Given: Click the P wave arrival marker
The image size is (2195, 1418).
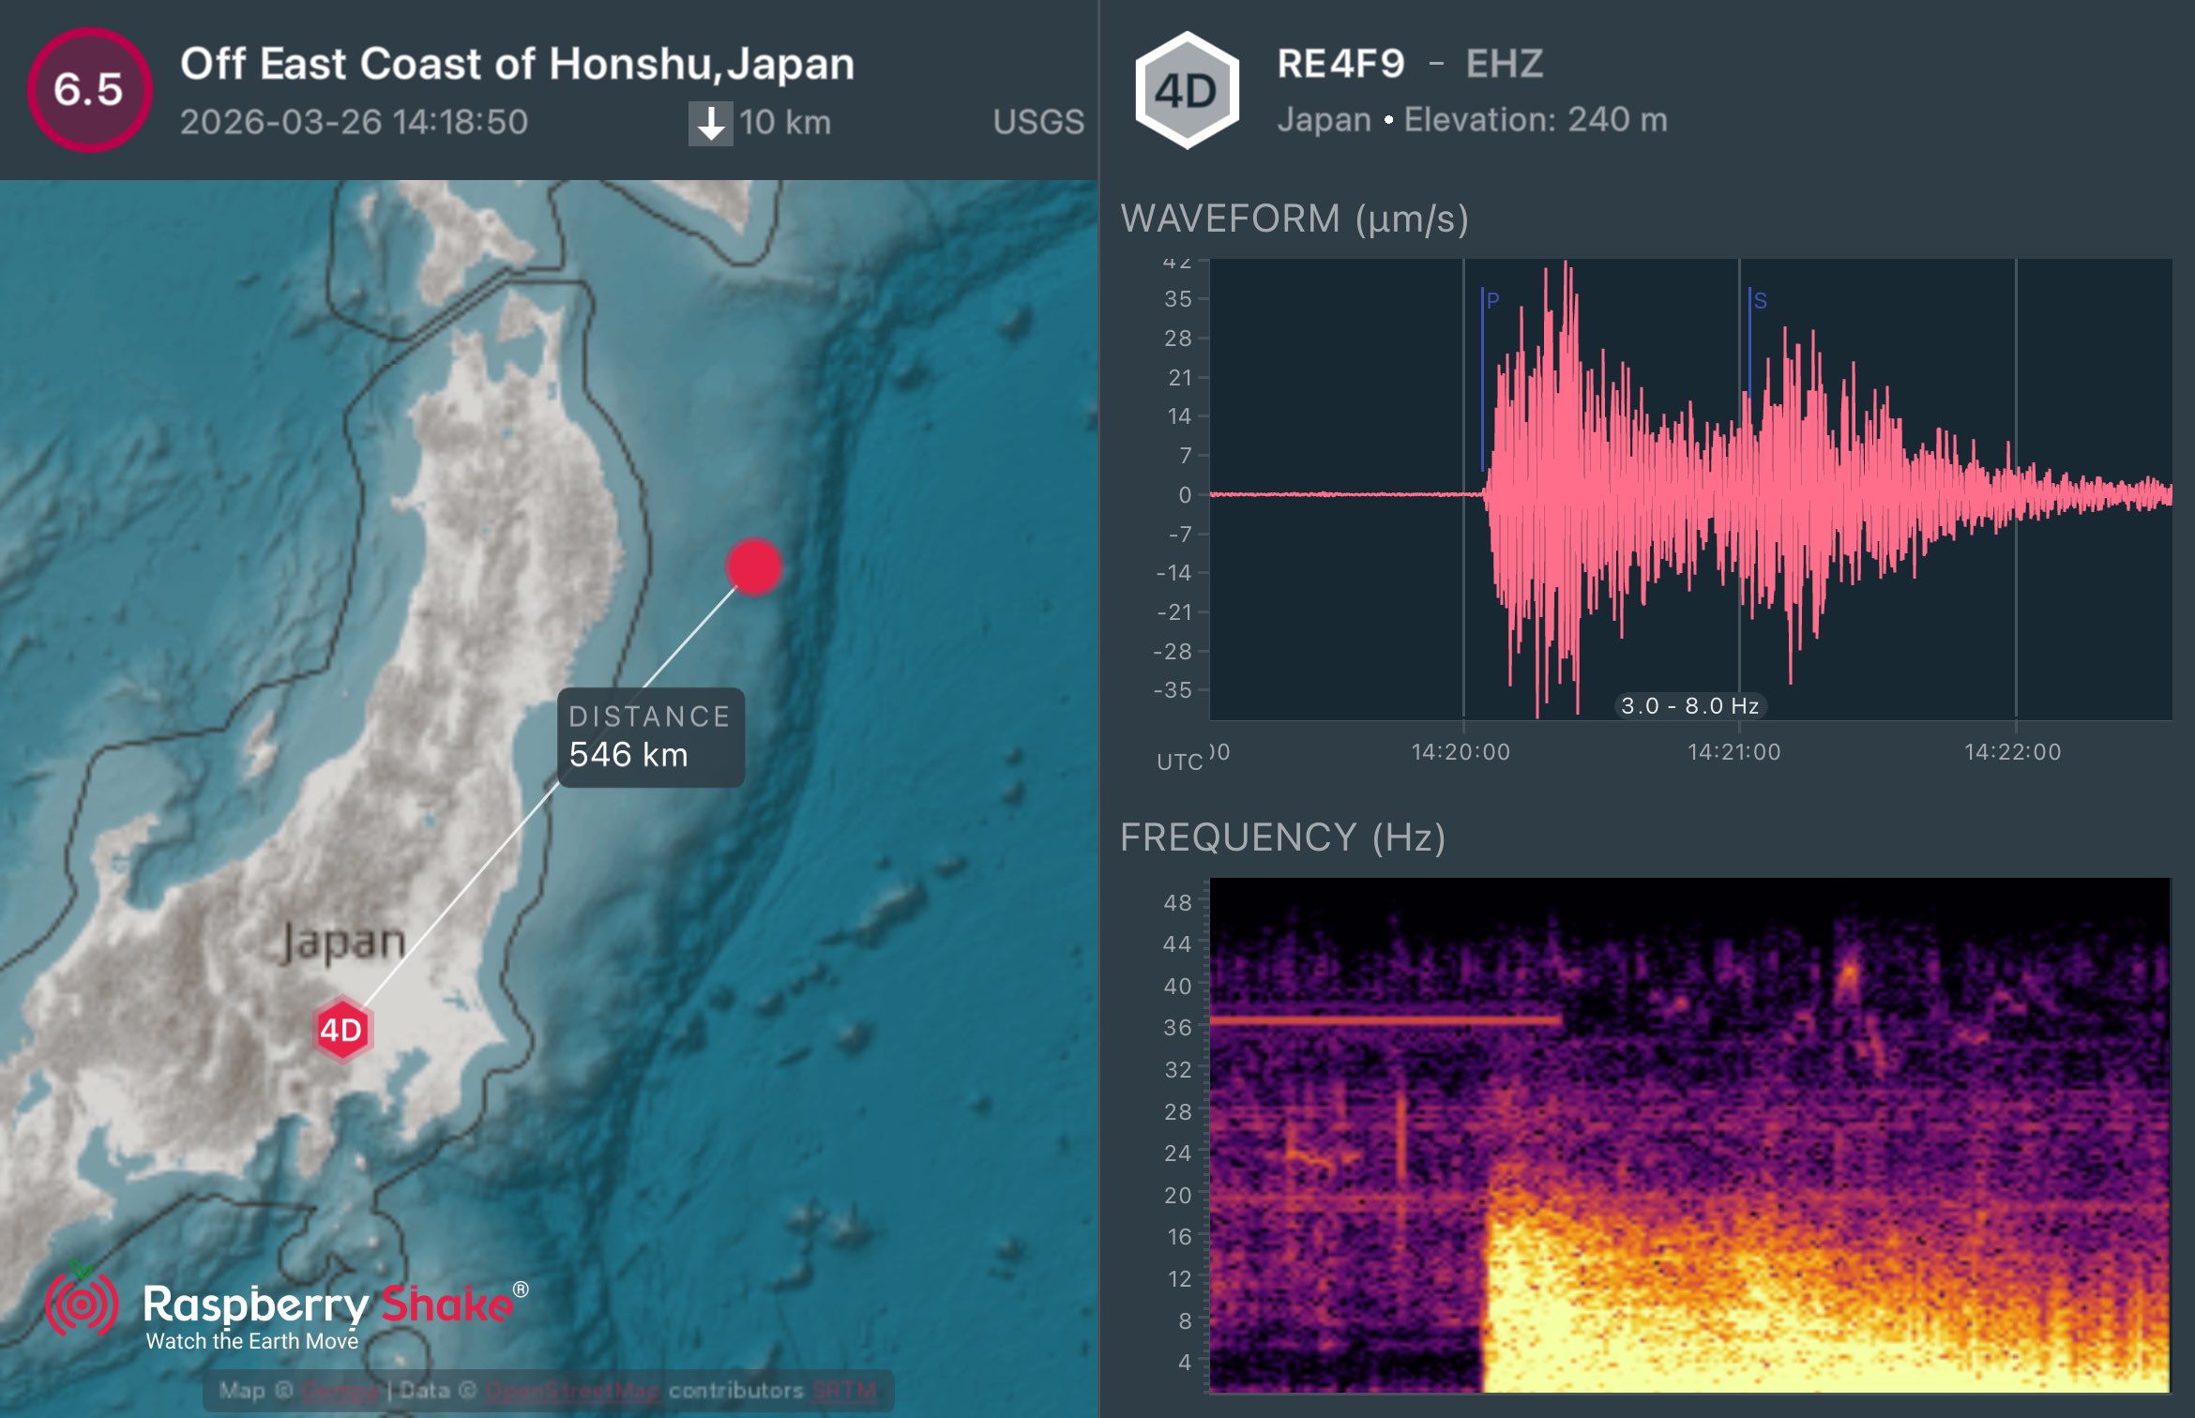Looking at the screenshot, I should point(1491,301).
